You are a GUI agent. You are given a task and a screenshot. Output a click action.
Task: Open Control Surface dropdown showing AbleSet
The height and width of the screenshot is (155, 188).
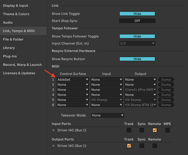click(x=73, y=80)
